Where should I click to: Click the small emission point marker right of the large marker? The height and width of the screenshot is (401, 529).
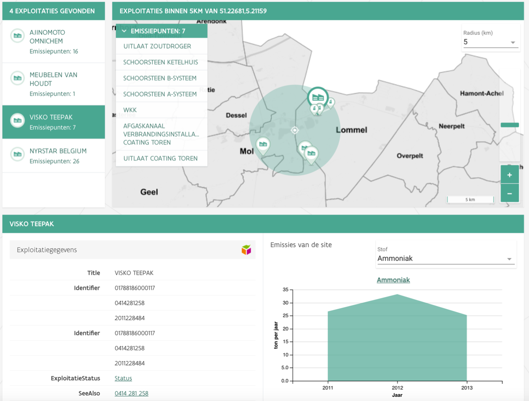click(x=331, y=102)
